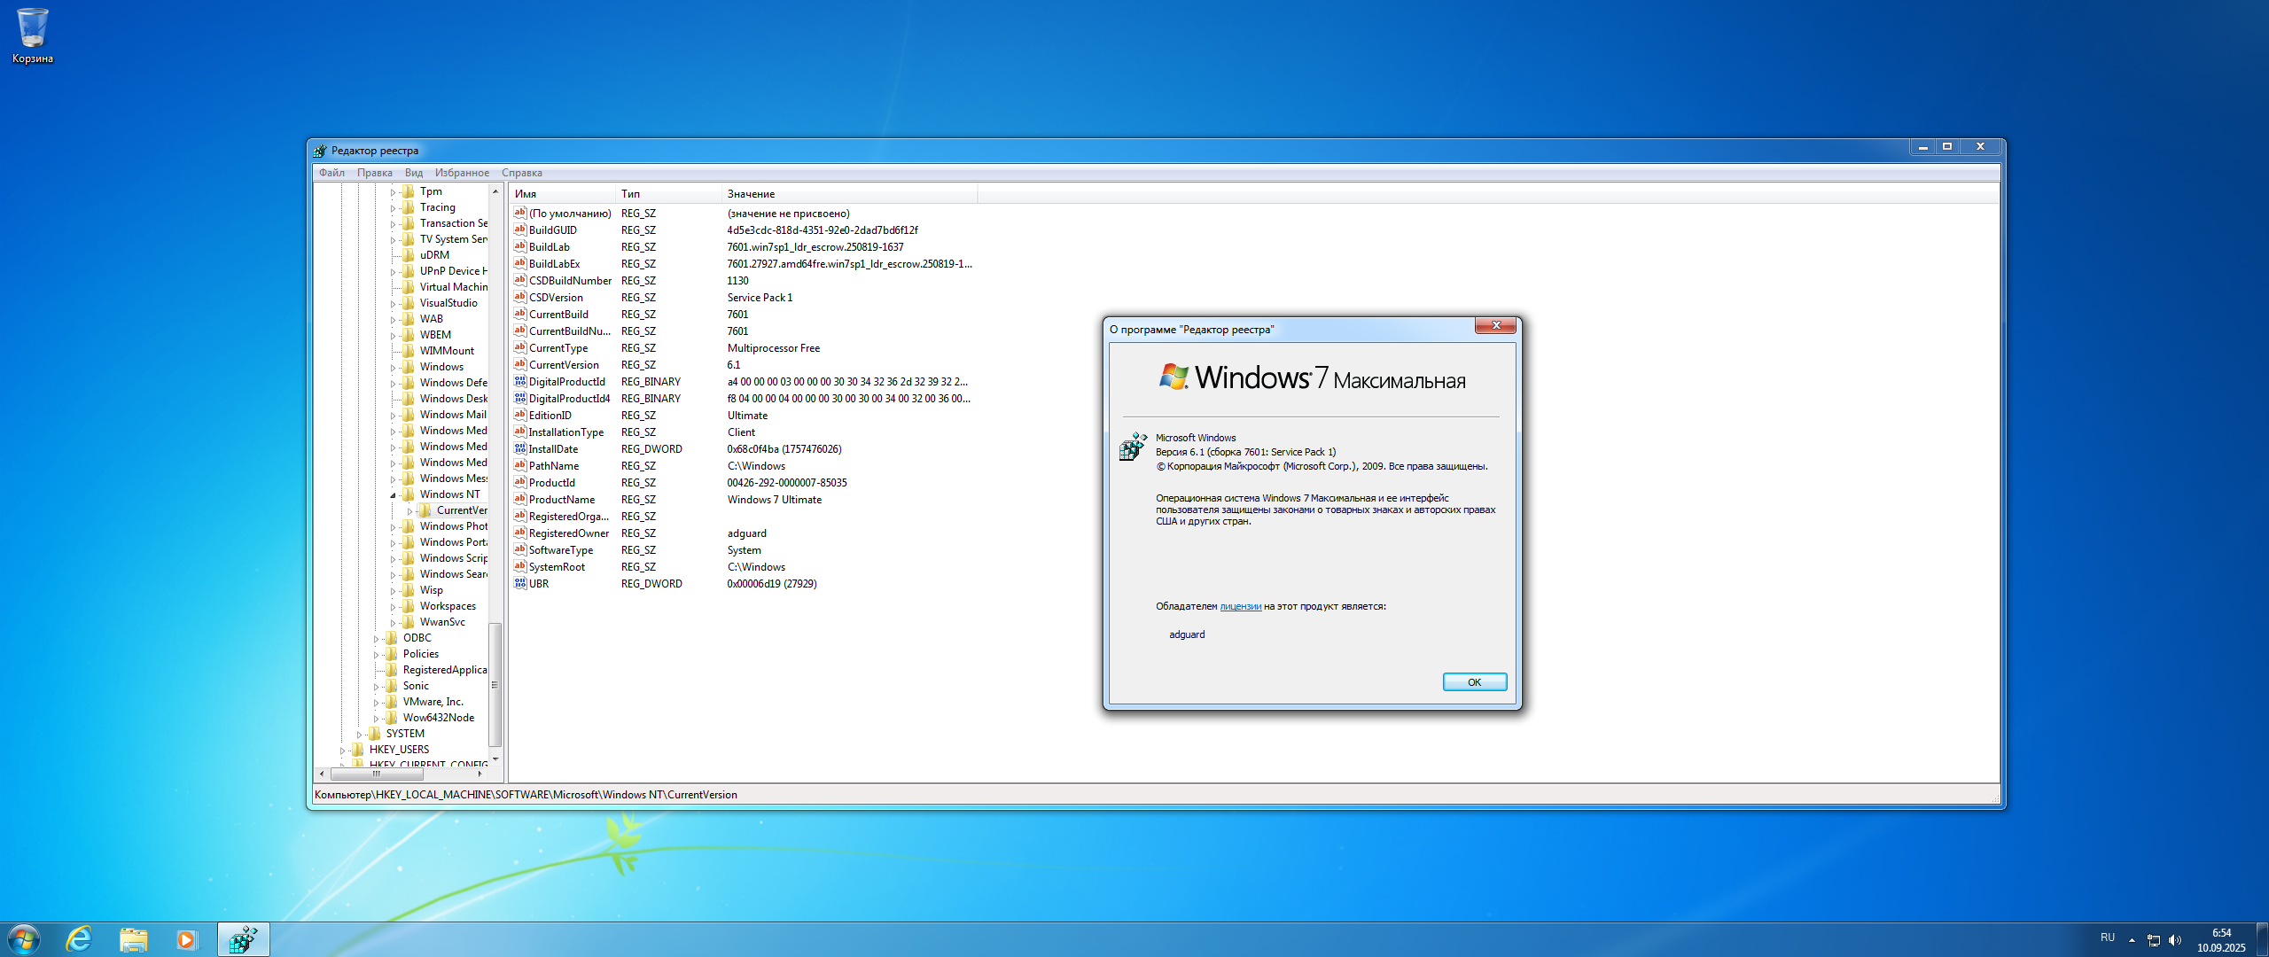Click the Windows Start orb
The height and width of the screenshot is (957, 2269).
[24, 939]
